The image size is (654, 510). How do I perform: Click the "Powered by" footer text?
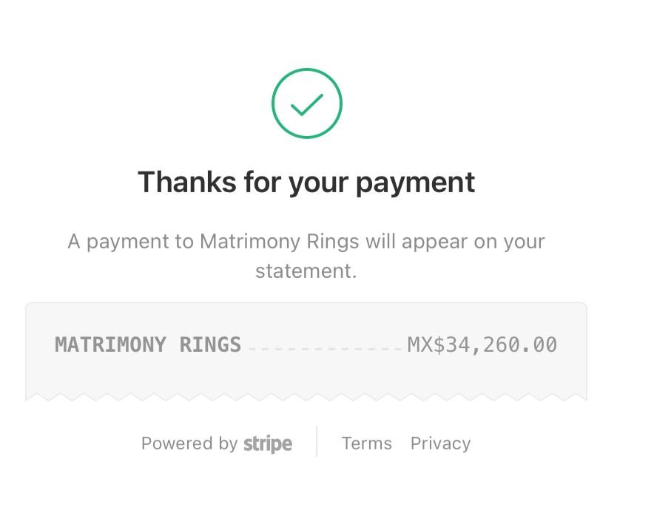tap(189, 443)
